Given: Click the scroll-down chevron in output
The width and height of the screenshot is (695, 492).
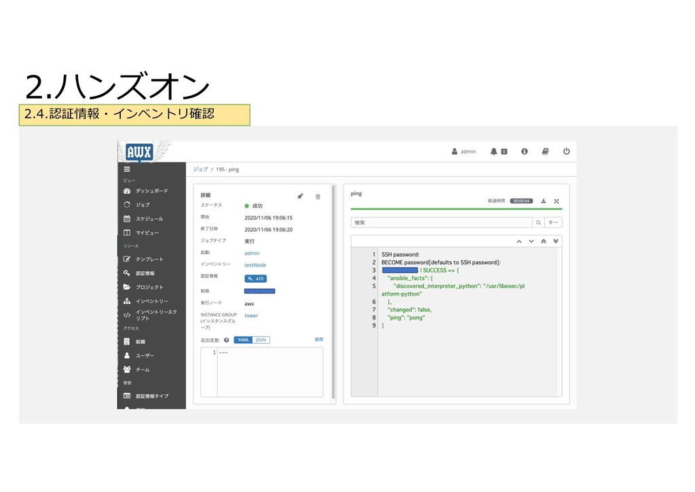Looking at the screenshot, I should coord(531,241).
